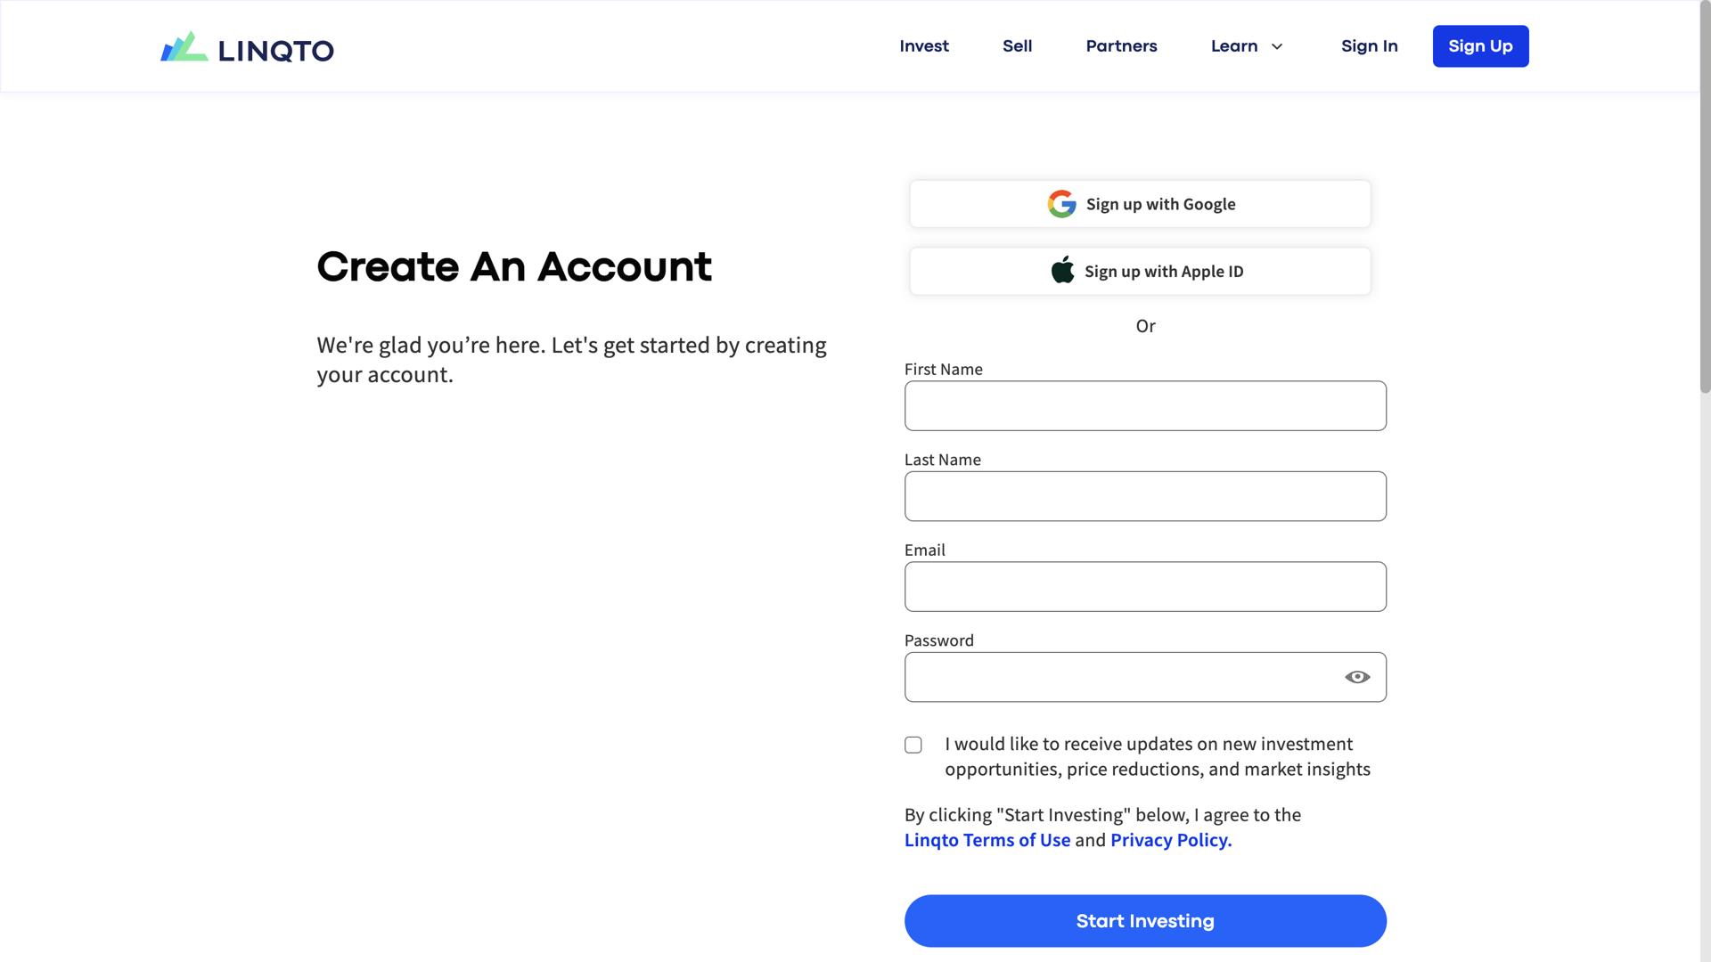Open Linqto Terms of Use link
The height and width of the screenshot is (962, 1711).
click(x=986, y=840)
